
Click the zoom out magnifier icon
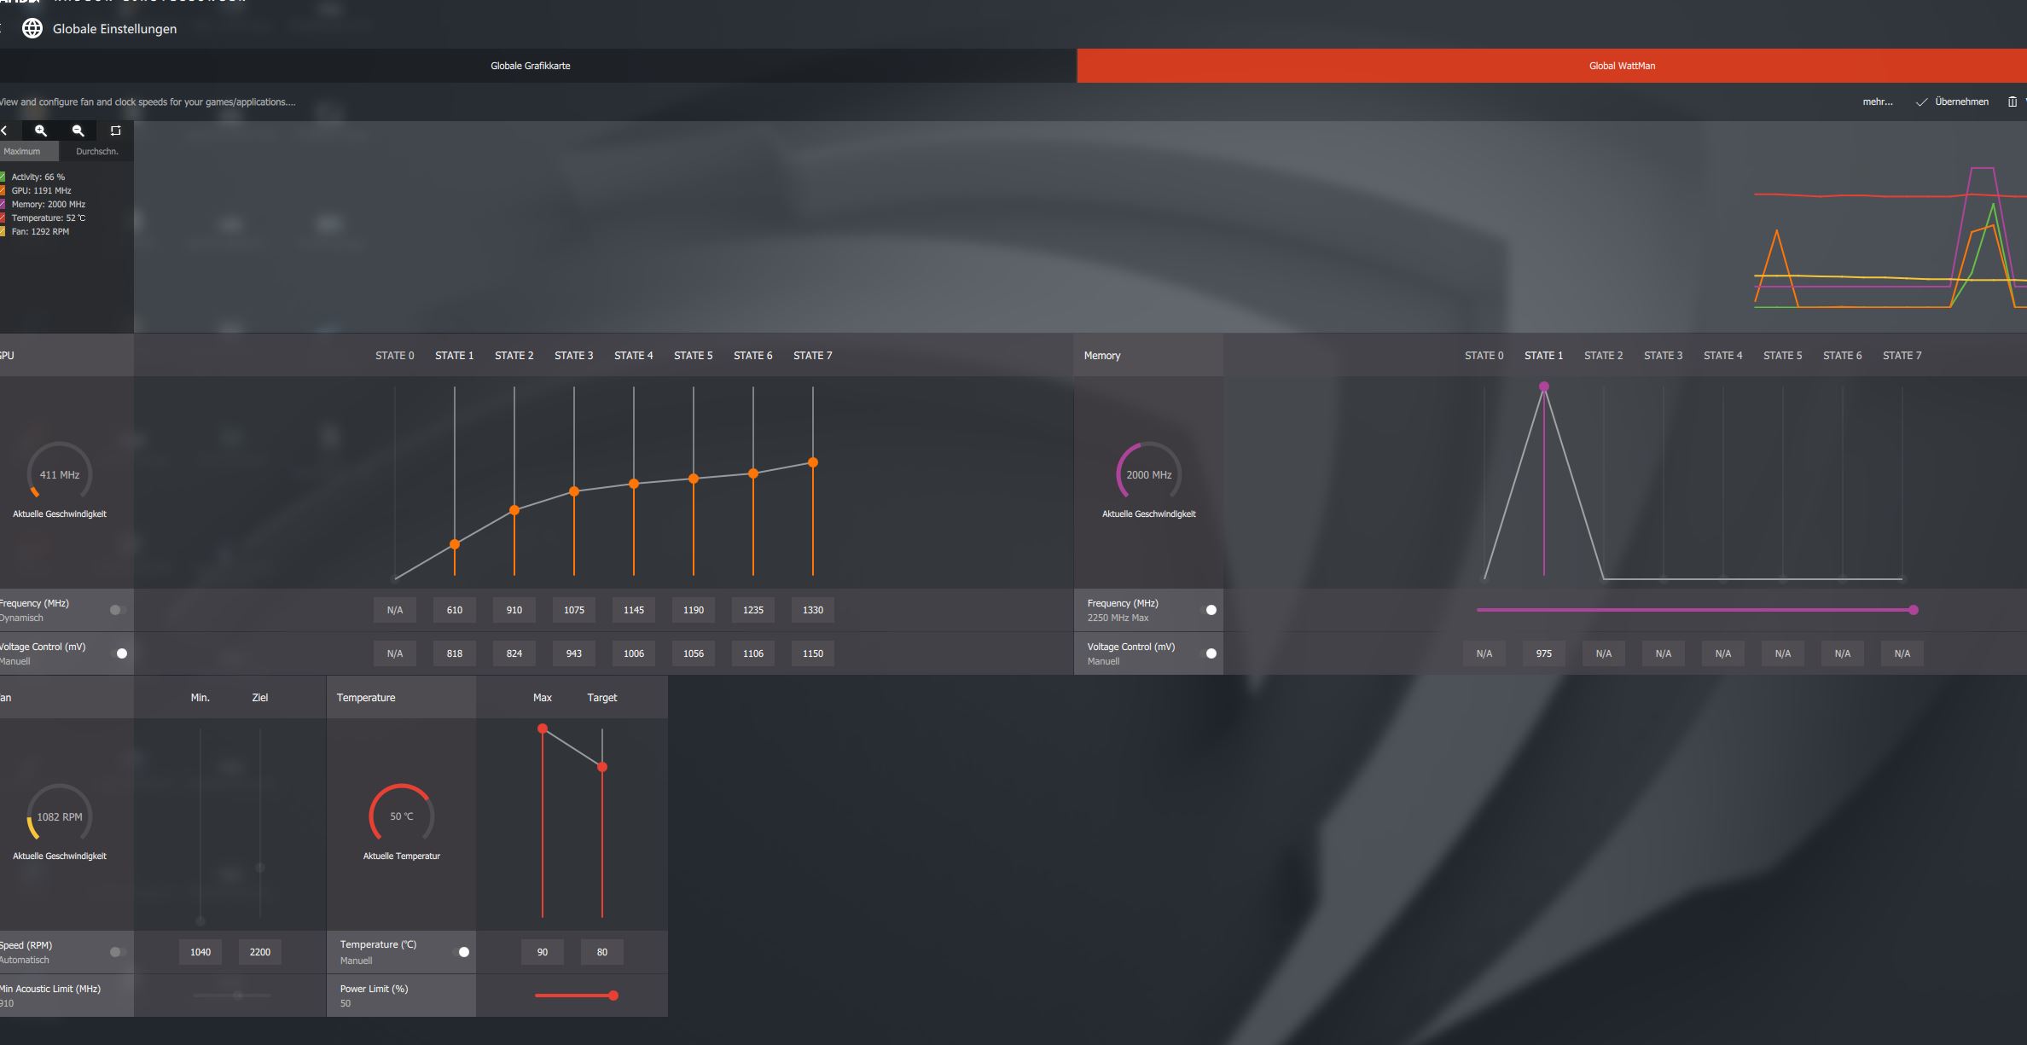[x=78, y=131]
